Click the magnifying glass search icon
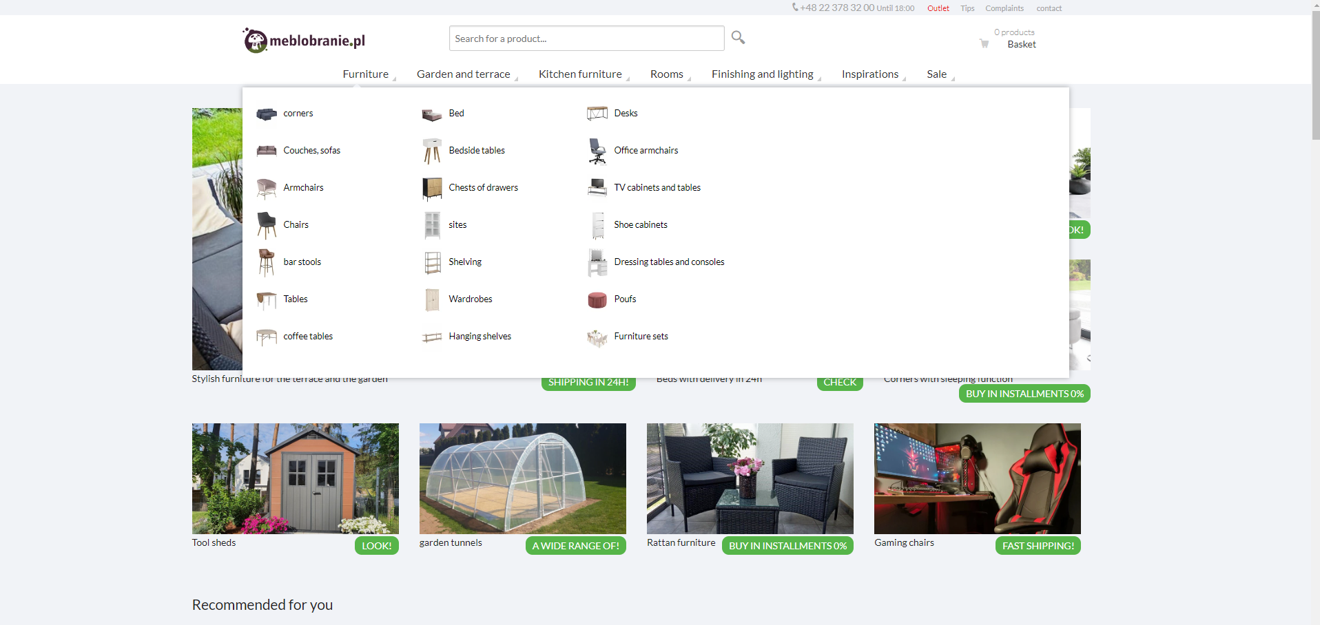The image size is (1320, 625). click(738, 38)
